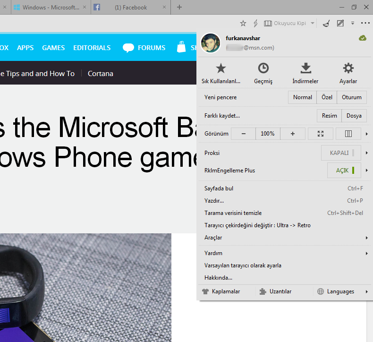Expand the Görünüm submenu arrow

point(367,134)
